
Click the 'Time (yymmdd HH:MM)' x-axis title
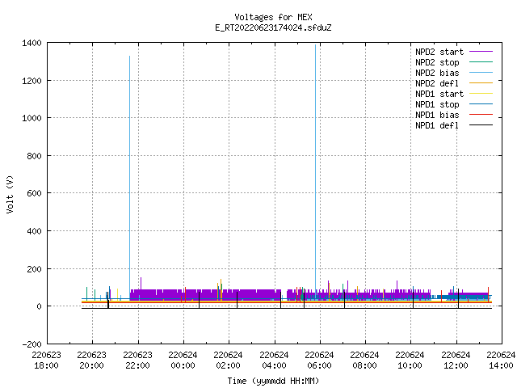pyautogui.click(x=273, y=381)
